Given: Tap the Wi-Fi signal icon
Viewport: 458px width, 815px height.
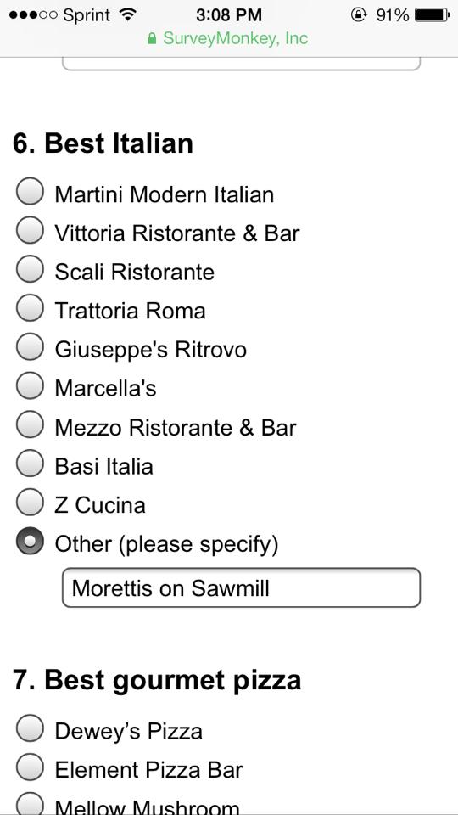Looking at the screenshot, I should pyautogui.click(x=126, y=14).
